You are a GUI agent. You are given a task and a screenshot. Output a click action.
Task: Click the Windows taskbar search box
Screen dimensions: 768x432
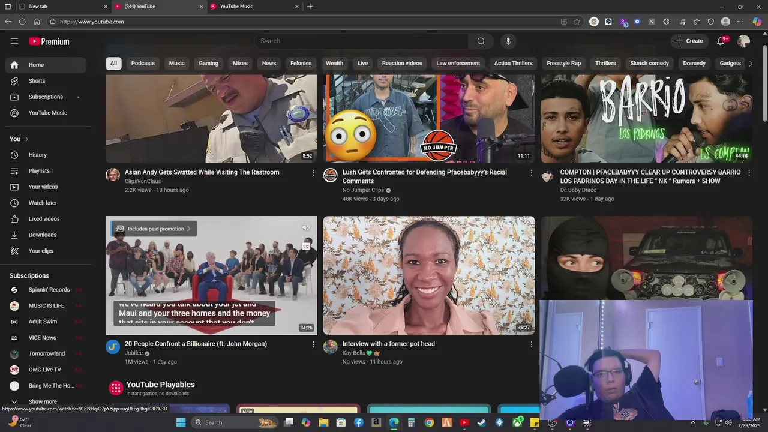click(236, 422)
